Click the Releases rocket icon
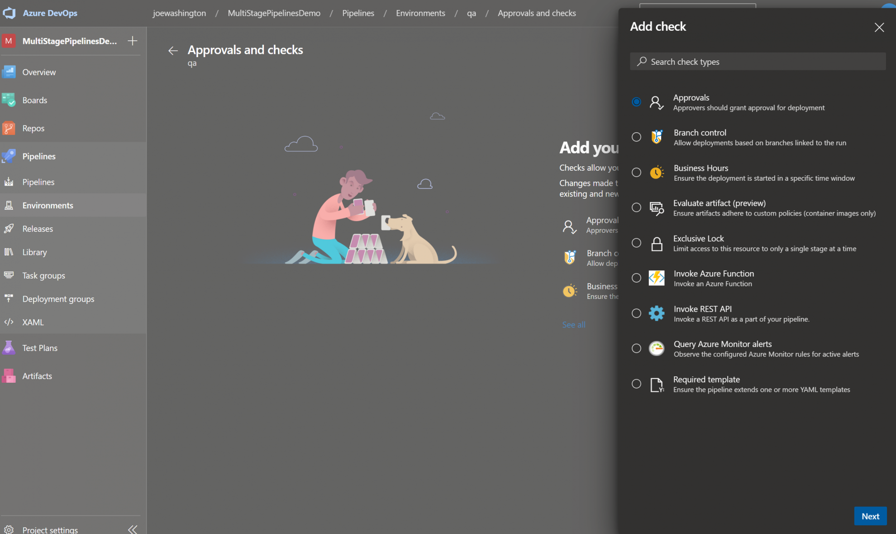 tap(9, 229)
